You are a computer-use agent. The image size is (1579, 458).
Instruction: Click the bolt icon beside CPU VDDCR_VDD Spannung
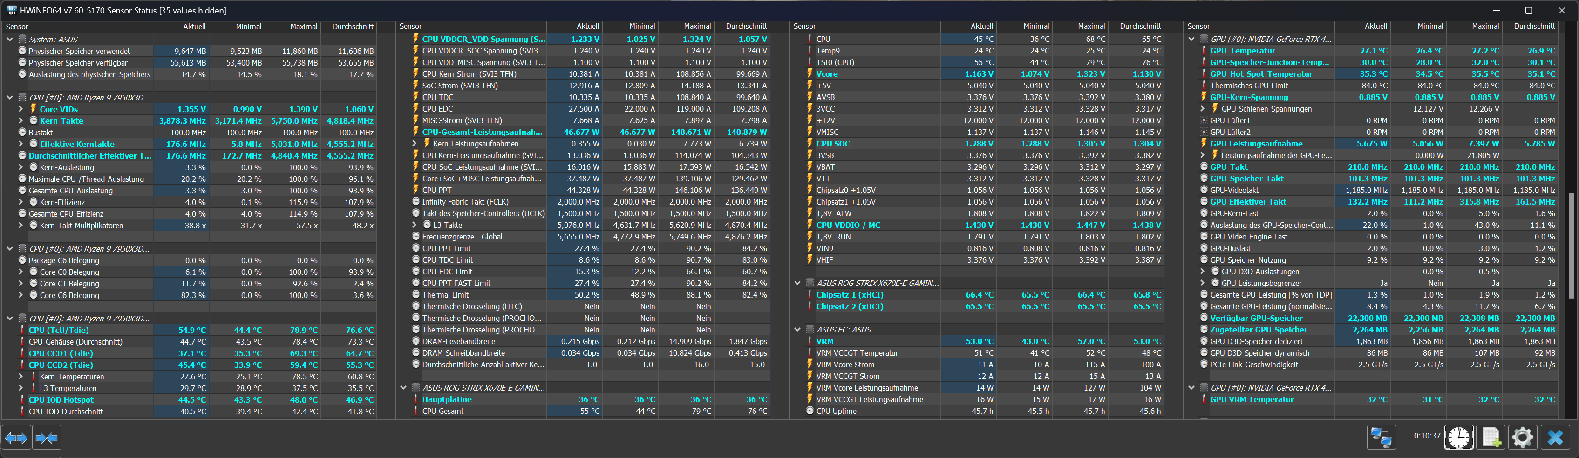tap(416, 39)
